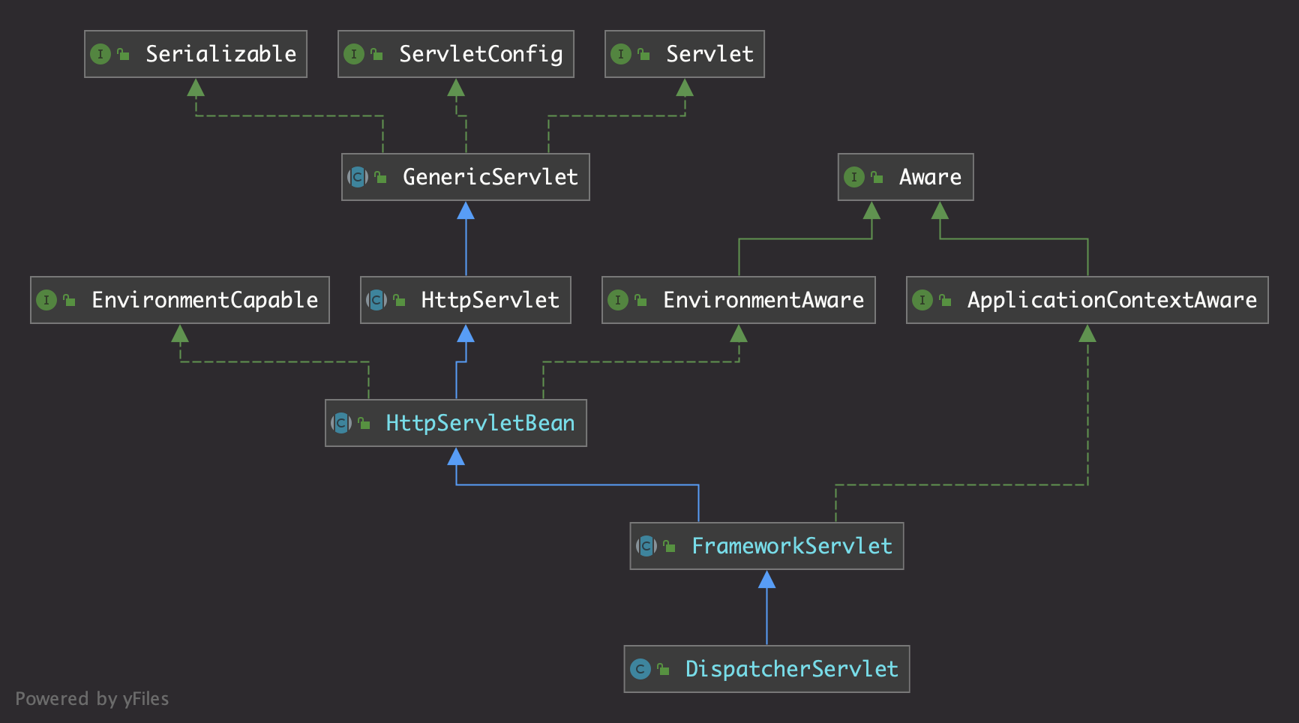Click the class icon on FrameworkServlet
Screen dimensions: 1299x723
(646, 546)
